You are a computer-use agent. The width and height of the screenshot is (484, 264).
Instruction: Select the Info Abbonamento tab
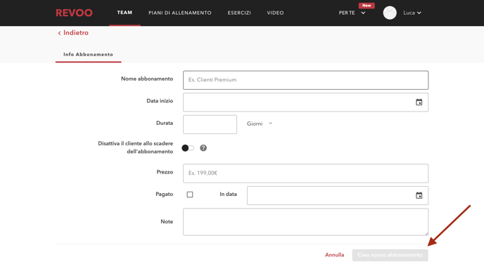[x=88, y=55]
